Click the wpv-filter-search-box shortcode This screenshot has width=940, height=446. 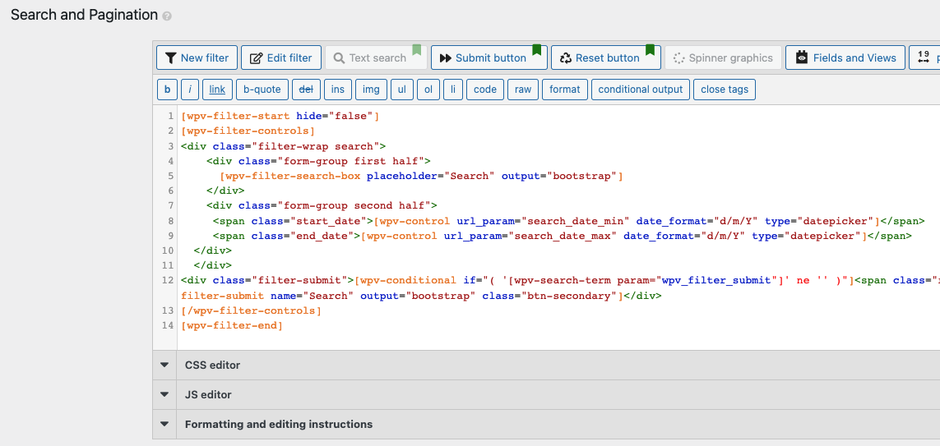tap(421, 176)
